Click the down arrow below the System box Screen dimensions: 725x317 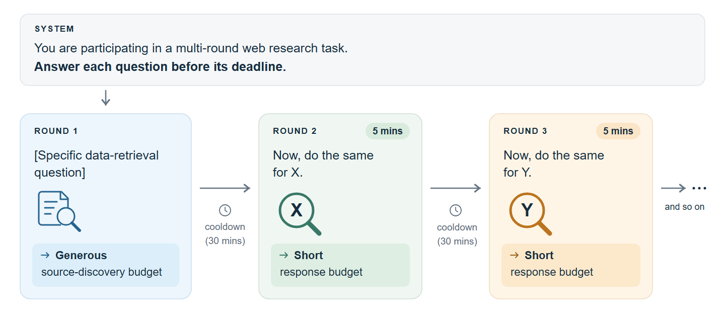(x=106, y=98)
